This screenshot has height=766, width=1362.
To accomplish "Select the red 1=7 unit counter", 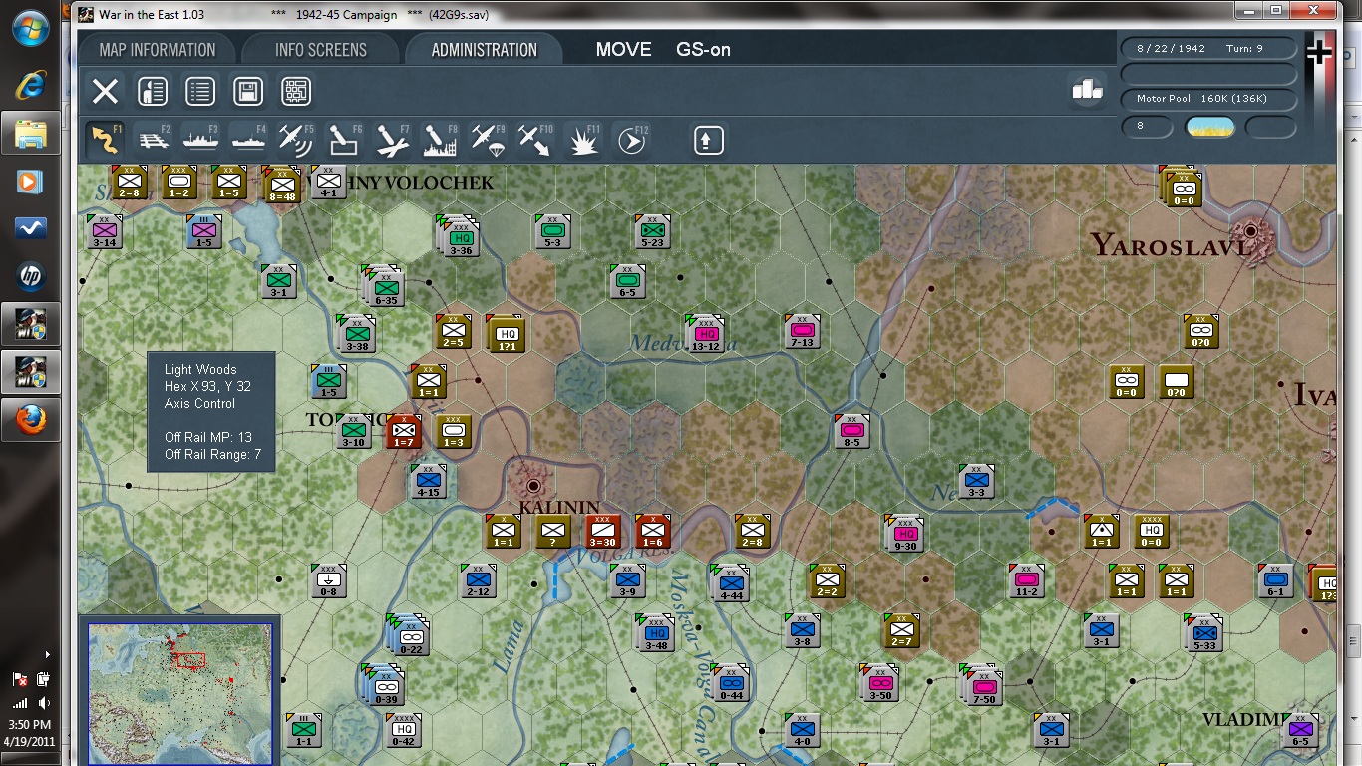I will [404, 432].
